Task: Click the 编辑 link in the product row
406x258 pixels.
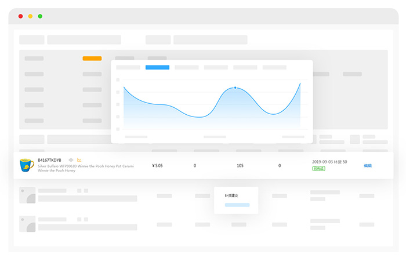Action: pos(368,166)
